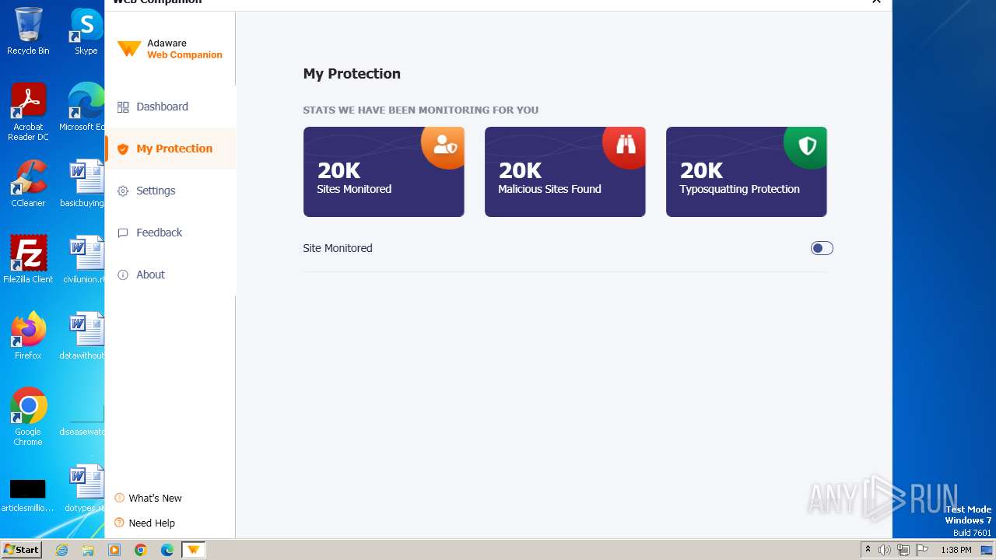Show hidden system tray icons
This screenshot has height=560, width=996.
click(x=868, y=550)
